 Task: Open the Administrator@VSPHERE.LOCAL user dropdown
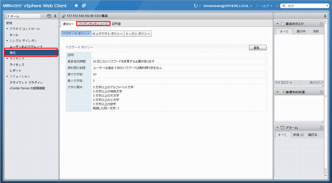[x=228, y=6]
